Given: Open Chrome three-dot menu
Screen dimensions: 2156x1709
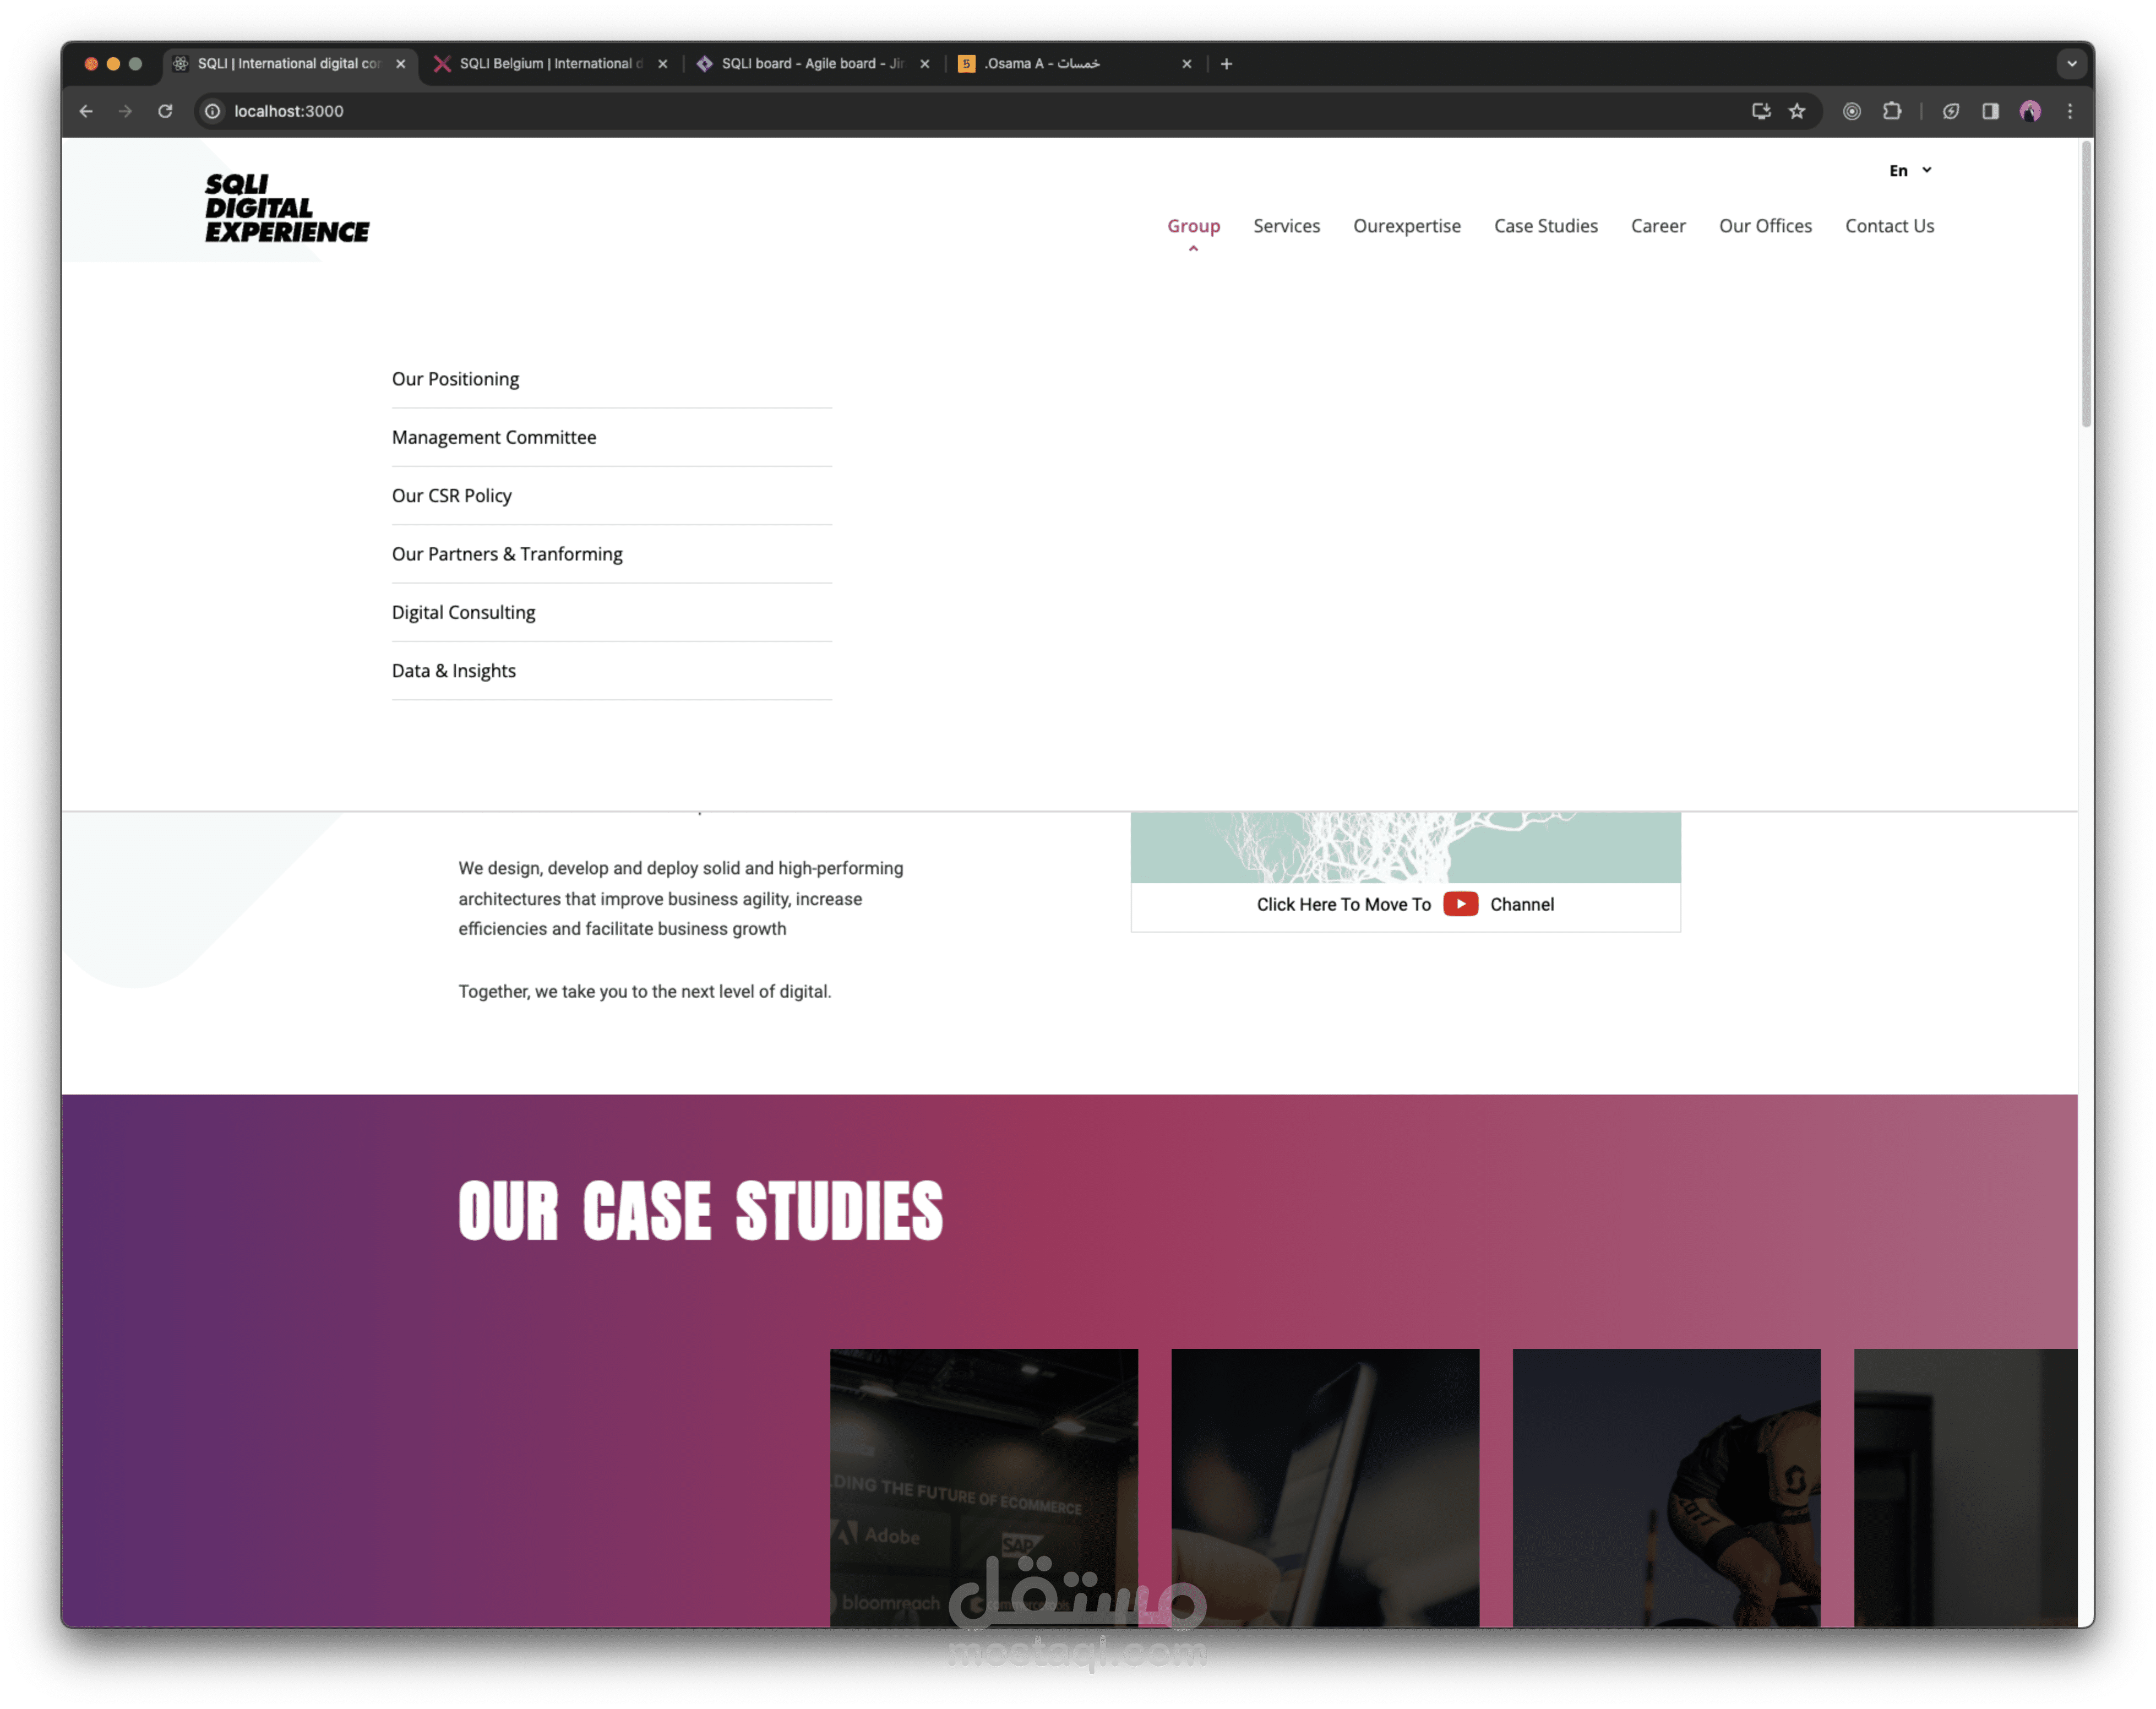Looking at the screenshot, I should 2070,111.
